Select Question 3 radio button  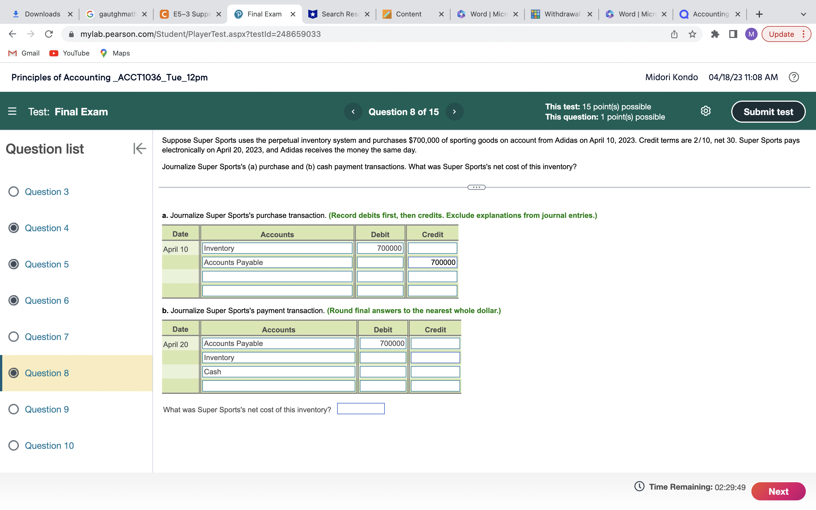pos(14,192)
